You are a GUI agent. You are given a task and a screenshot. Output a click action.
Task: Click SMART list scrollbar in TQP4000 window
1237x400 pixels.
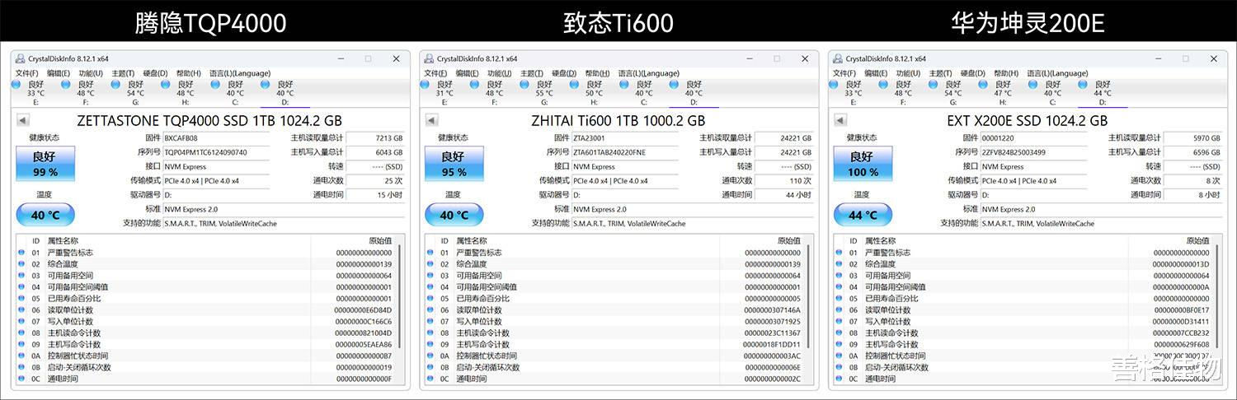401,296
